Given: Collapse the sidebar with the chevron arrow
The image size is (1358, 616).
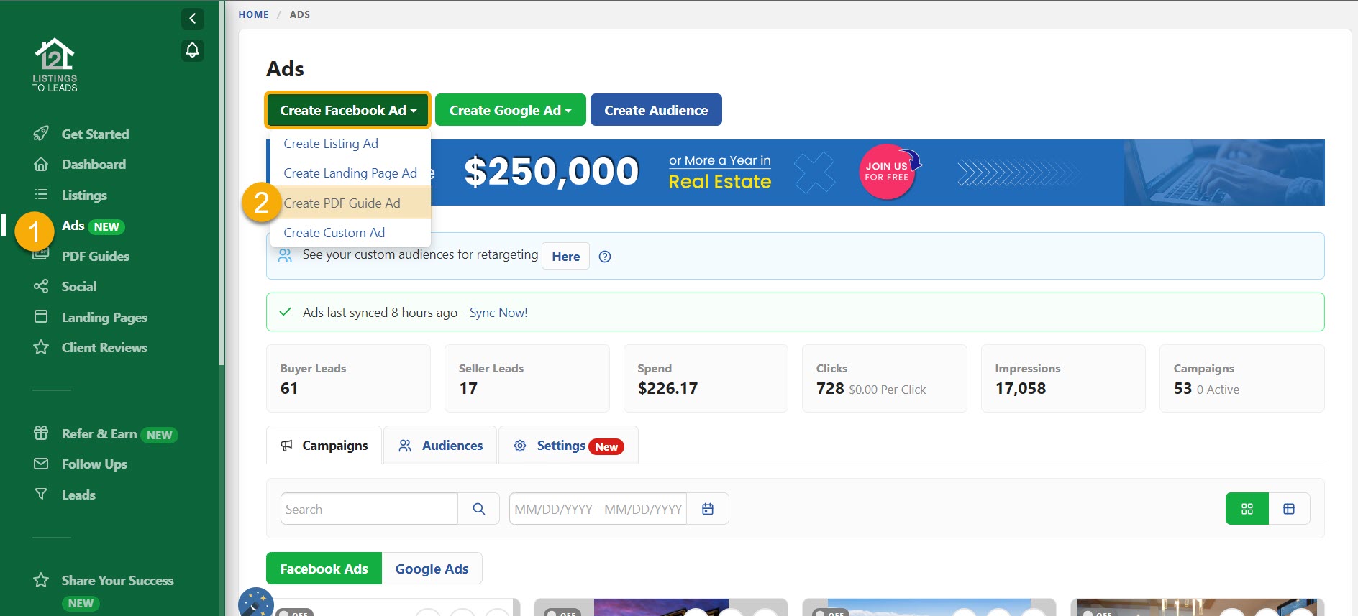Looking at the screenshot, I should point(192,19).
